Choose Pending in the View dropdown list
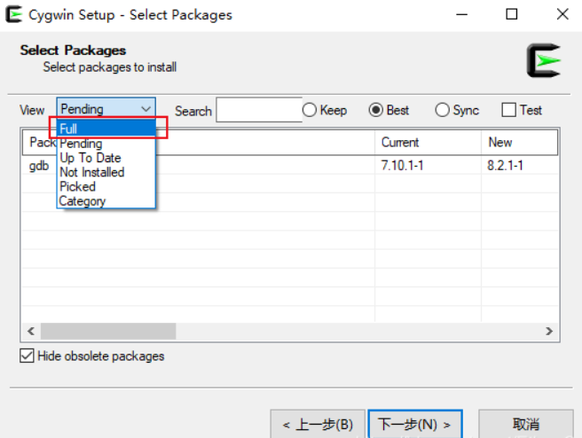 106,143
